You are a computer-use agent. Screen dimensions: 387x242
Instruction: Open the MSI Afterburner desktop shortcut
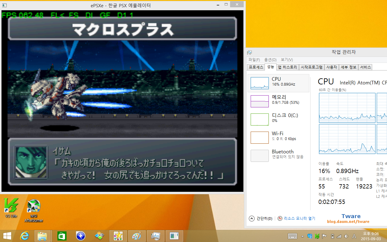click(x=34, y=211)
